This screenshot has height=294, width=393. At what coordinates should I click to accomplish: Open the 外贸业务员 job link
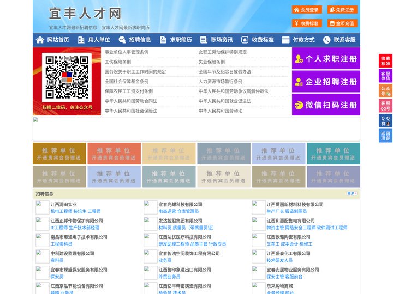(169, 277)
